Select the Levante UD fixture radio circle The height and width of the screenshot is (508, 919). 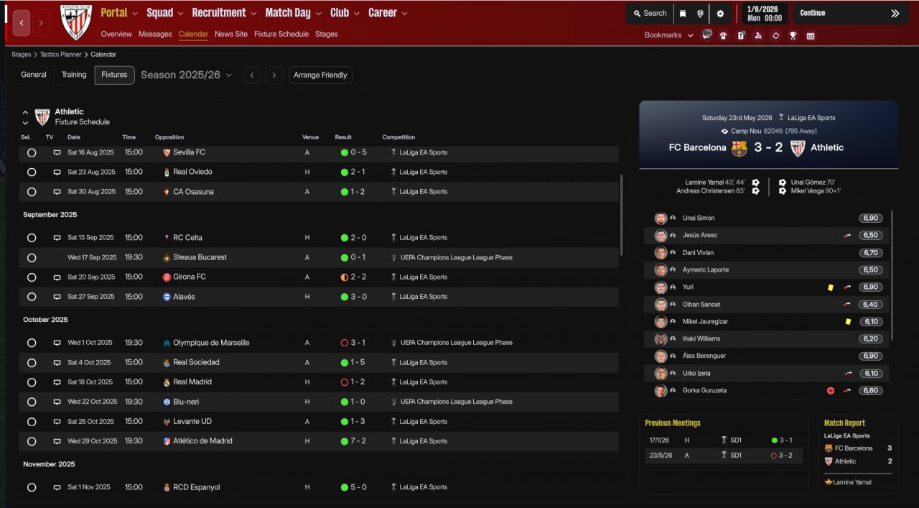(x=32, y=422)
